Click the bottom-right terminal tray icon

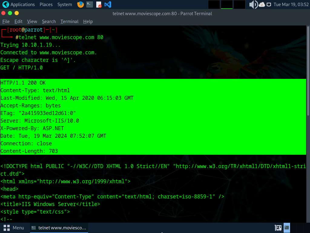tap(287, 228)
